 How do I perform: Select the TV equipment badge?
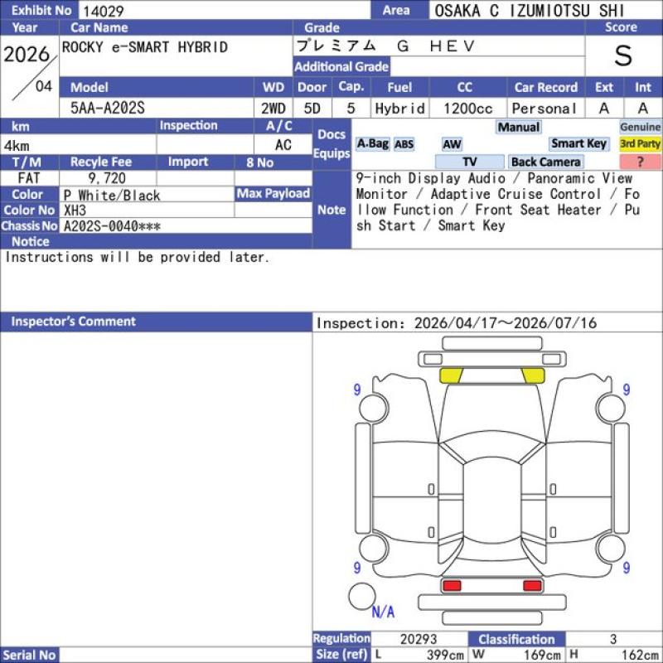coord(469,162)
